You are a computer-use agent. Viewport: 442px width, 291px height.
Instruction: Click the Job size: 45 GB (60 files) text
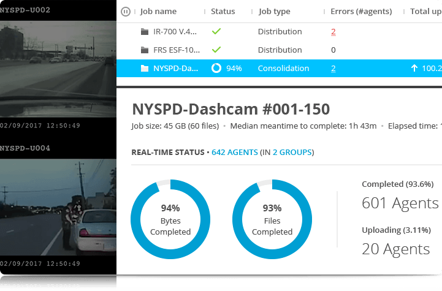point(175,126)
